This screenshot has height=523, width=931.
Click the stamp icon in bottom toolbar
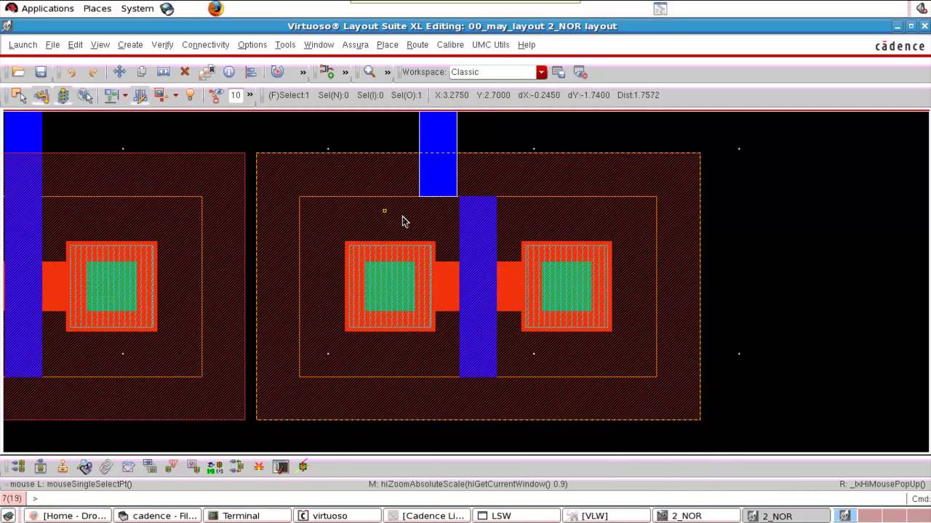click(63, 466)
